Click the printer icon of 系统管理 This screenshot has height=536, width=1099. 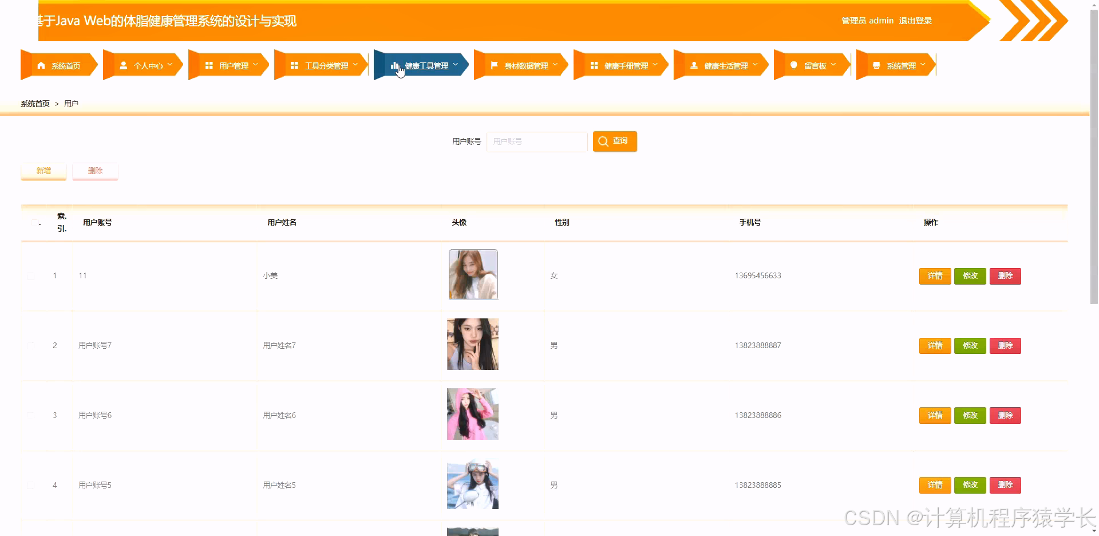[x=876, y=65]
